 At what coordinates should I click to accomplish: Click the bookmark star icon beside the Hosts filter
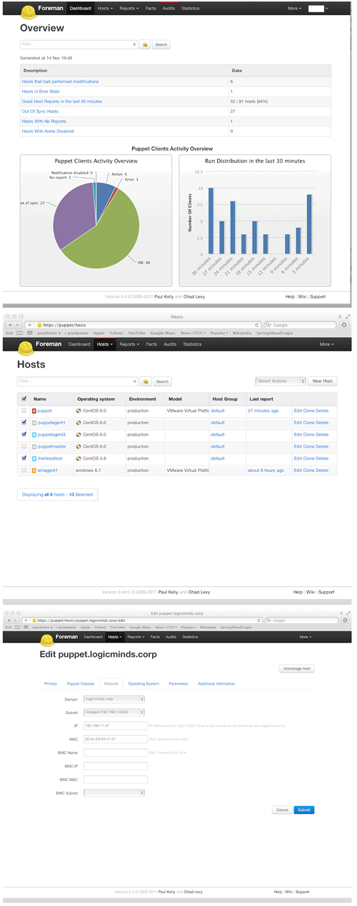(145, 381)
